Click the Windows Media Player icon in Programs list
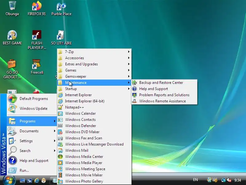The image size is (246, 185). point(60,163)
